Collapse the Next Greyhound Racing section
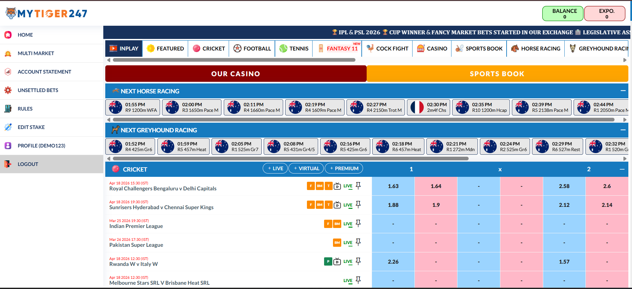Image resolution: width=632 pixels, height=289 pixels. pyautogui.click(x=623, y=130)
